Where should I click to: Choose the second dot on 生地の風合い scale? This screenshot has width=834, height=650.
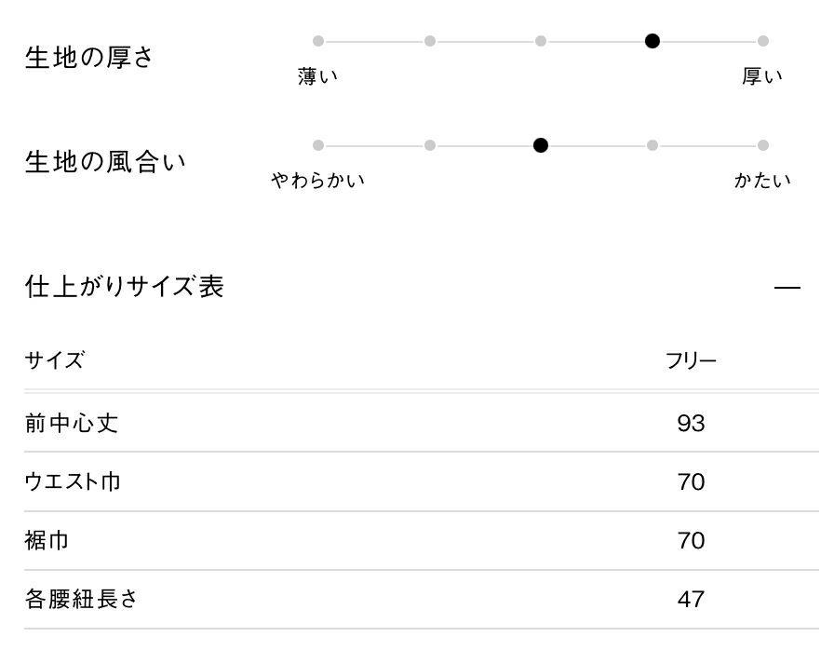430,145
